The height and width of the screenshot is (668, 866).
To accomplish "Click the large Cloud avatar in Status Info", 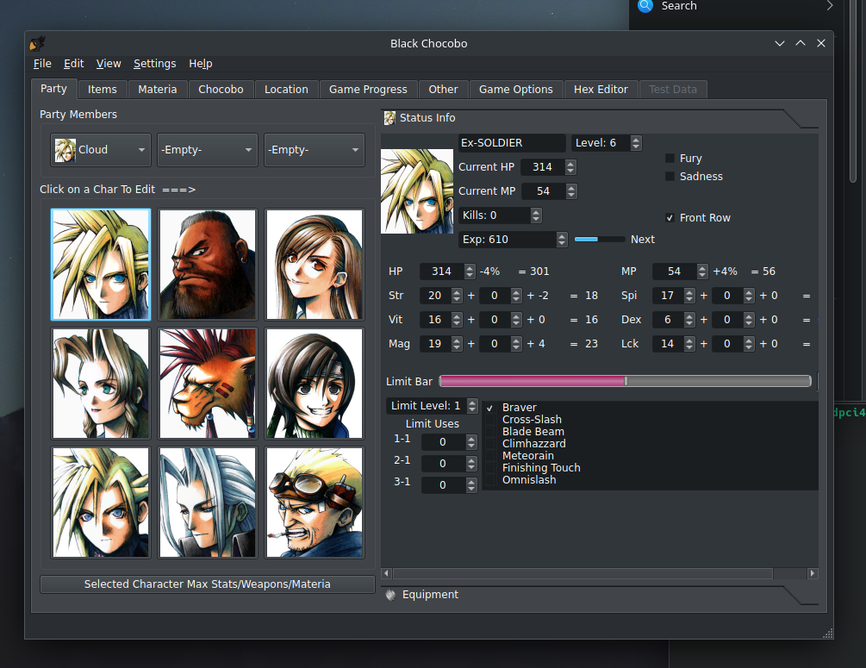I will pos(417,191).
